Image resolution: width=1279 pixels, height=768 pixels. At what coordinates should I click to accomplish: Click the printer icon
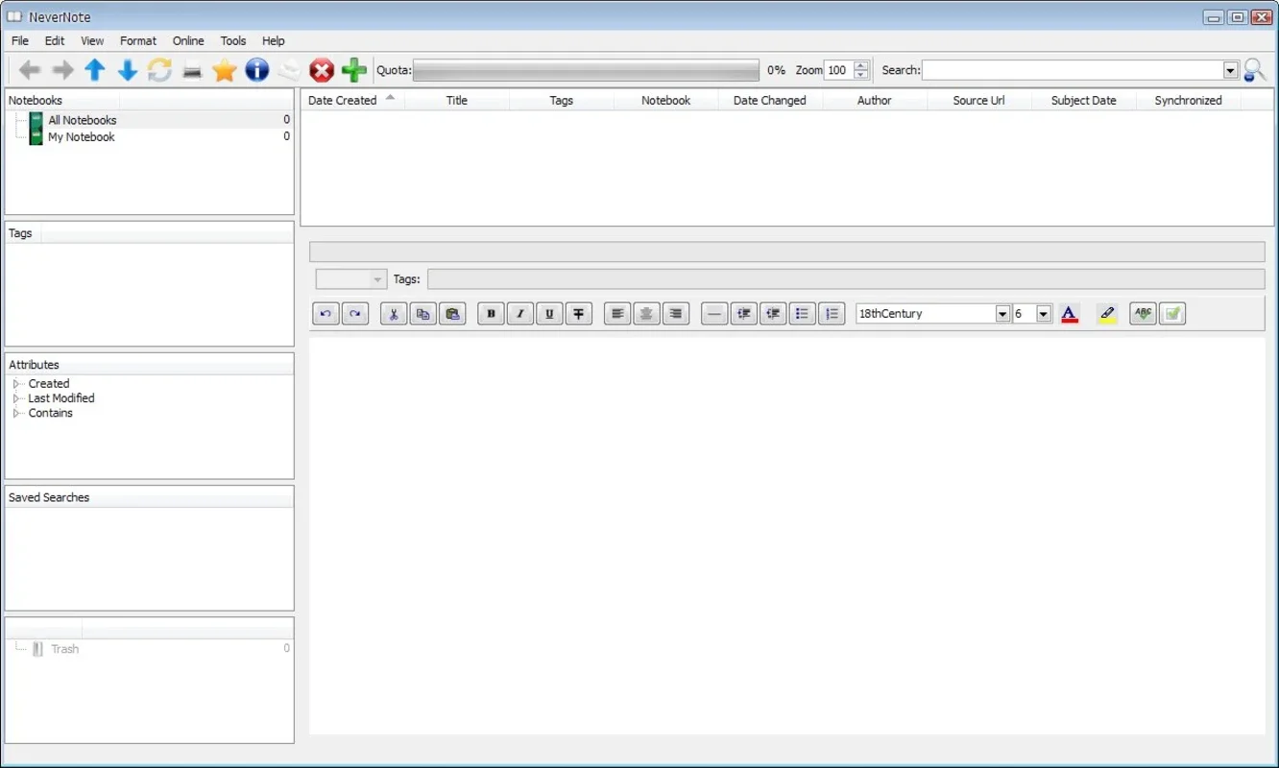pos(192,70)
